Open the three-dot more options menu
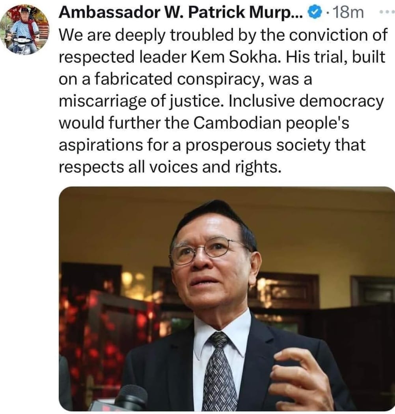 pyautogui.click(x=387, y=12)
